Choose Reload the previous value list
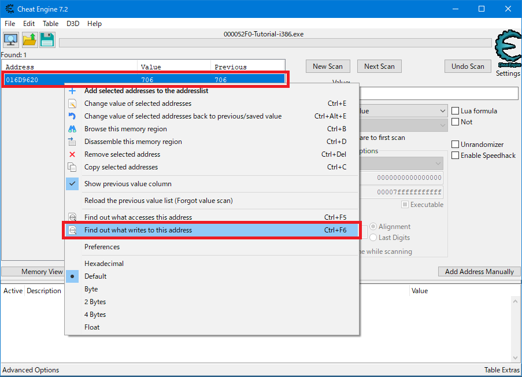This screenshot has height=377, width=522. coord(212,201)
